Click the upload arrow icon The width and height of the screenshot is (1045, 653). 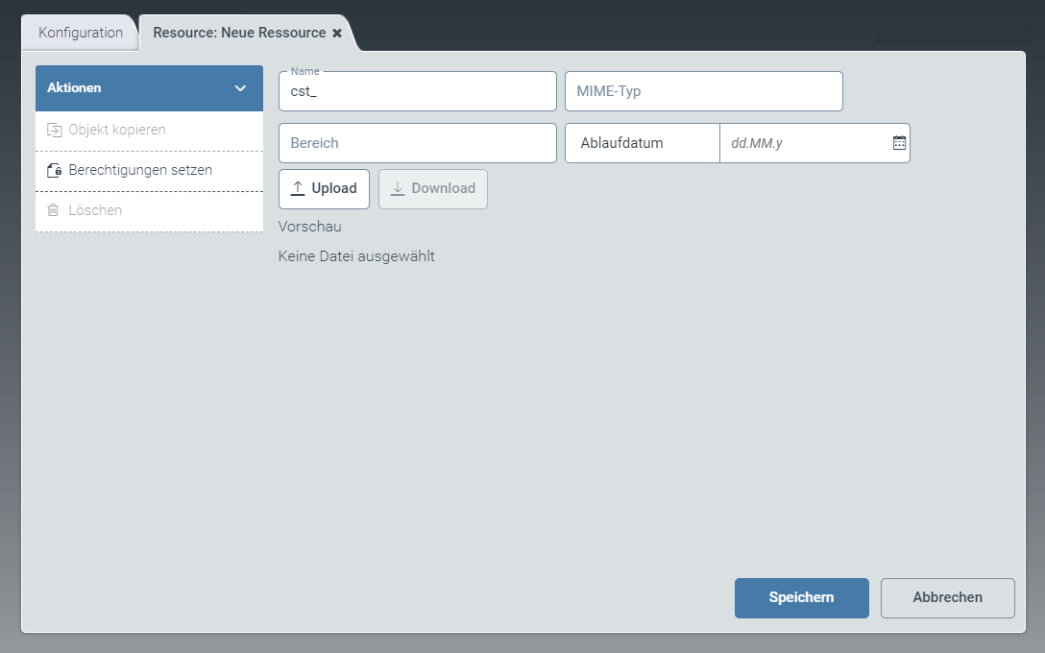coord(298,189)
